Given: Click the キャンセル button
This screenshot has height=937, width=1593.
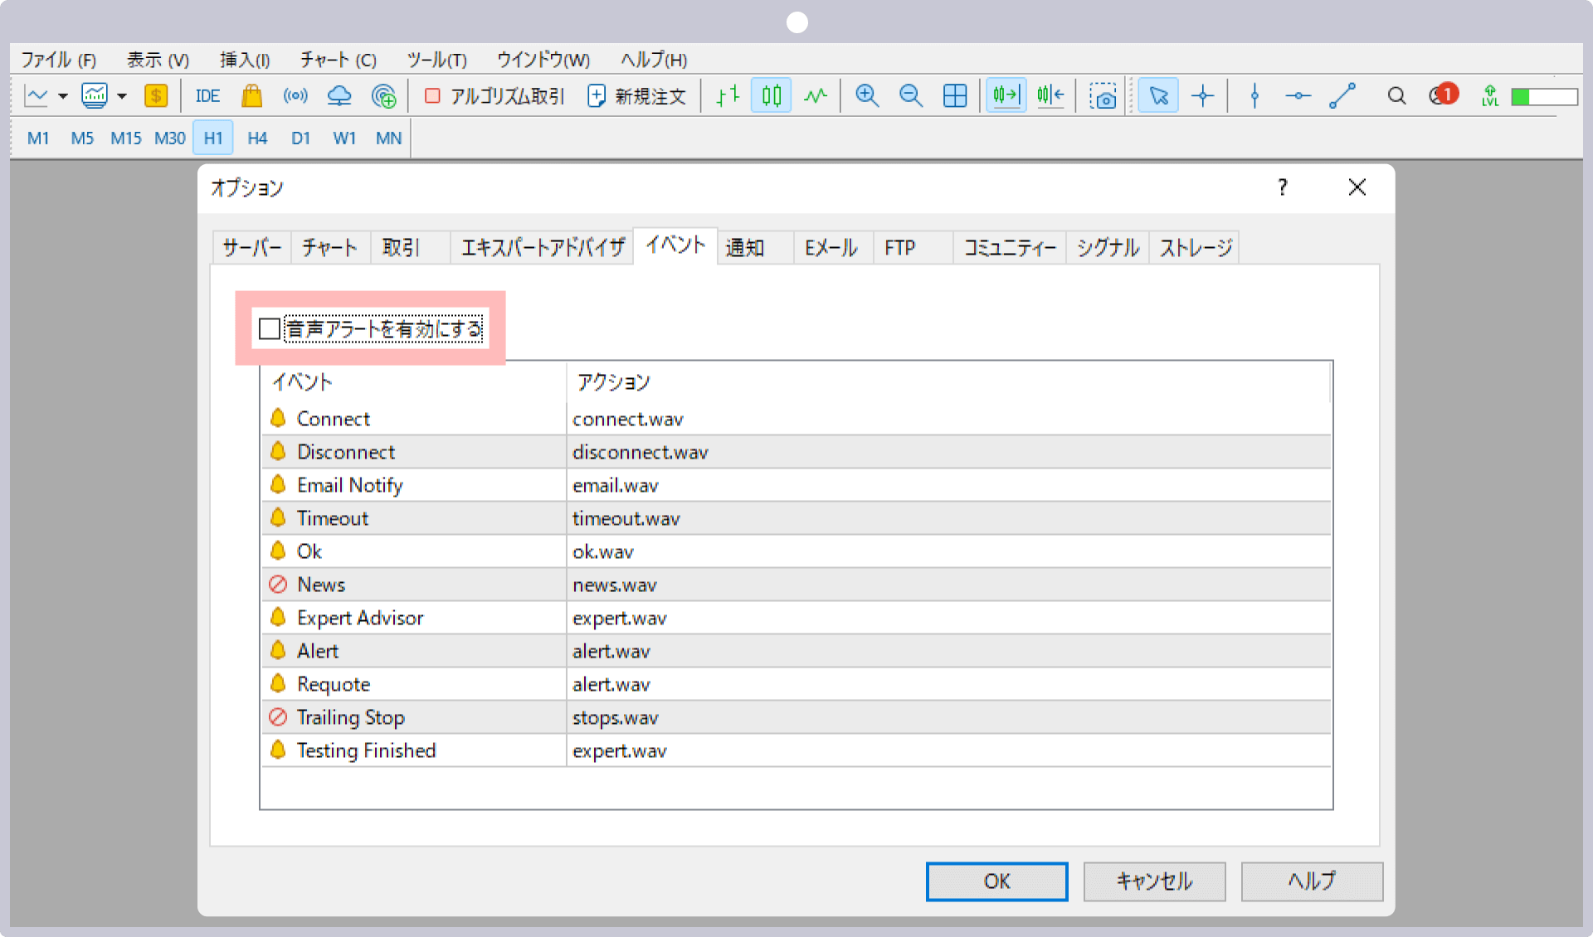Looking at the screenshot, I should (1154, 881).
